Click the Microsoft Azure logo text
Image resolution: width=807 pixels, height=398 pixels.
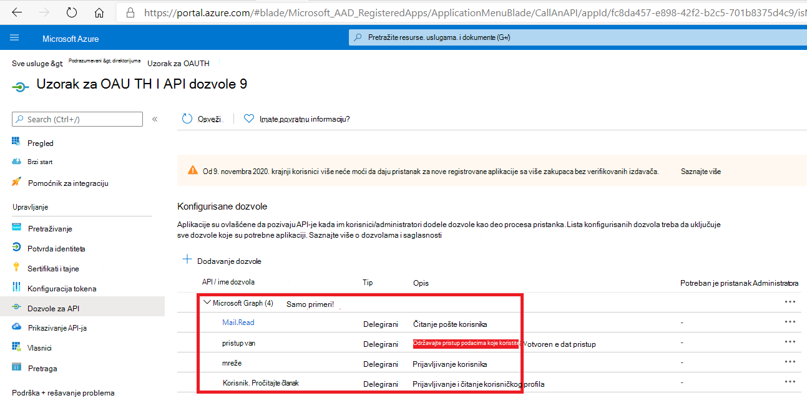(71, 39)
